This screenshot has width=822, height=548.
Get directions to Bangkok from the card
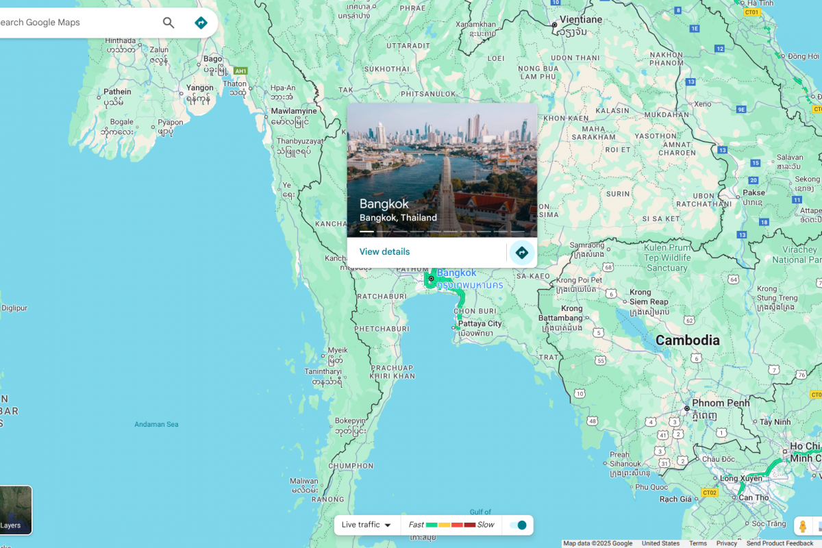click(x=521, y=253)
